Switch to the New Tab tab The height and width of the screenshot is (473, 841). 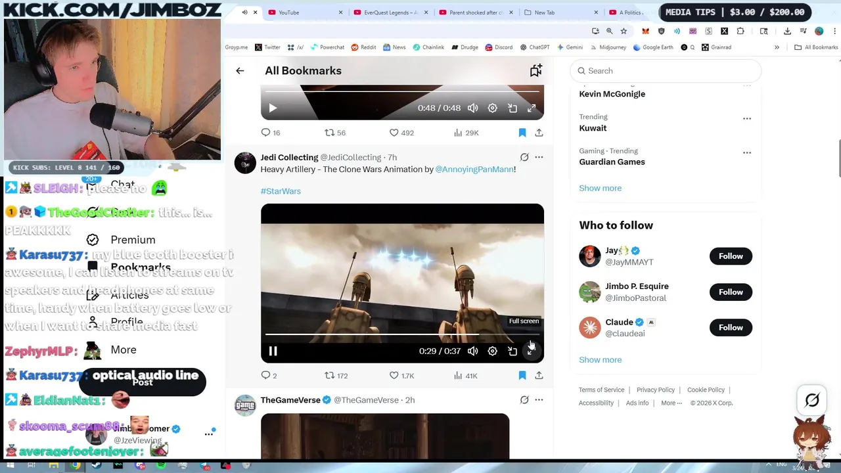(560, 12)
